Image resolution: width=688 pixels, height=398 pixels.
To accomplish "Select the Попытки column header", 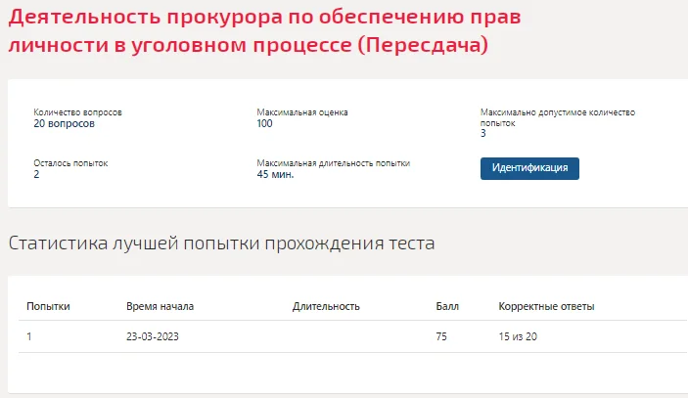I will pos(48,306).
